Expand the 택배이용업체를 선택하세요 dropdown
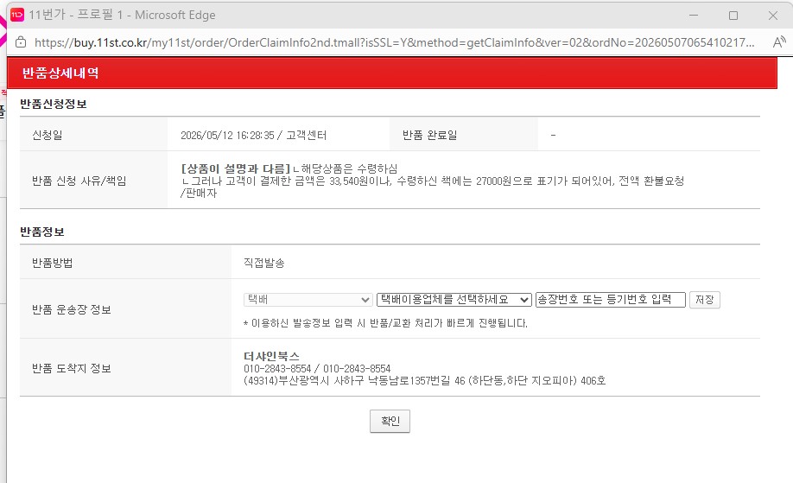Image resolution: width=793 pixels, height=483 pixels. pyautogui.click(x=454, y=300)
